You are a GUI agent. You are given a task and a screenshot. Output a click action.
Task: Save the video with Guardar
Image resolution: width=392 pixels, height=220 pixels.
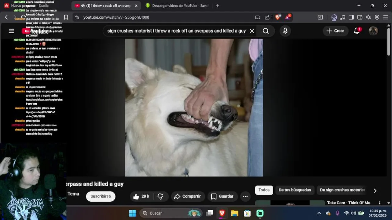(222, 196)
